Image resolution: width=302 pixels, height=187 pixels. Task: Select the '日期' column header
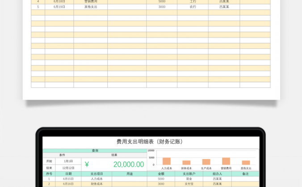pyautogui.click(x=68, y=174)
